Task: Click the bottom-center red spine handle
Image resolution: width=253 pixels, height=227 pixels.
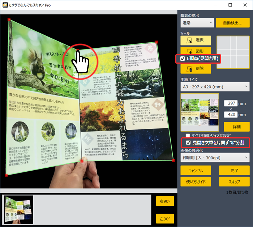Action: (x=82, y=161)
